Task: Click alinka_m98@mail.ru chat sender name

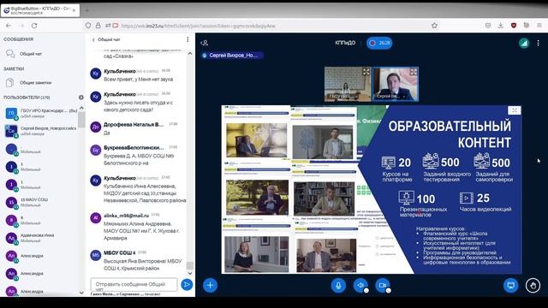Action: pos(126,216)
